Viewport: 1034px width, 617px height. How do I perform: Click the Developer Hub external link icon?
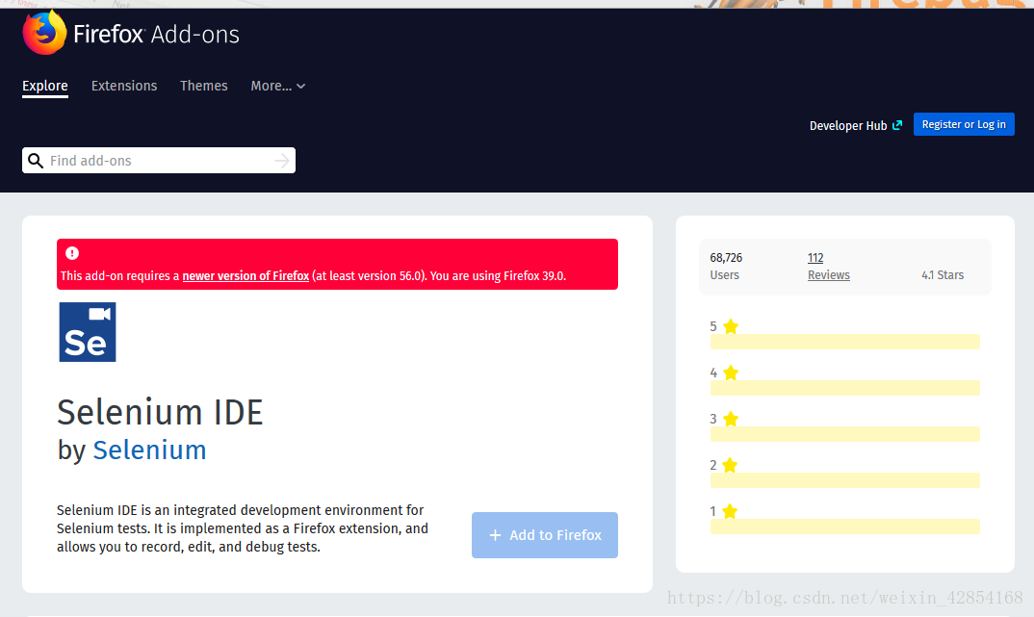897,125
